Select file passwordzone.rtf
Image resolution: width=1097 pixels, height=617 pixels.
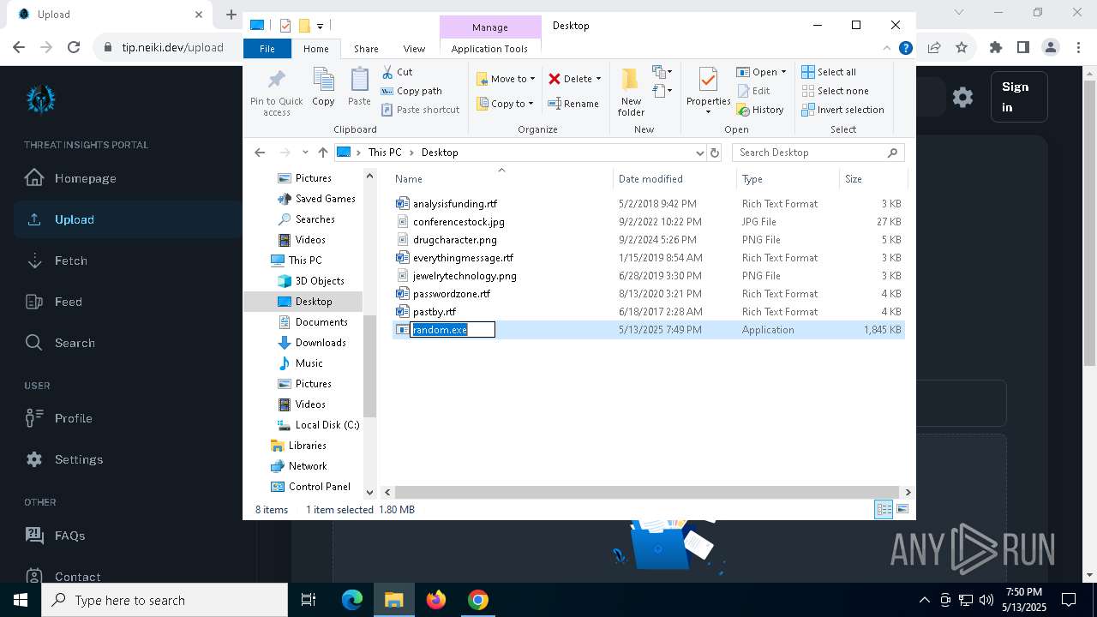point(452,294)
